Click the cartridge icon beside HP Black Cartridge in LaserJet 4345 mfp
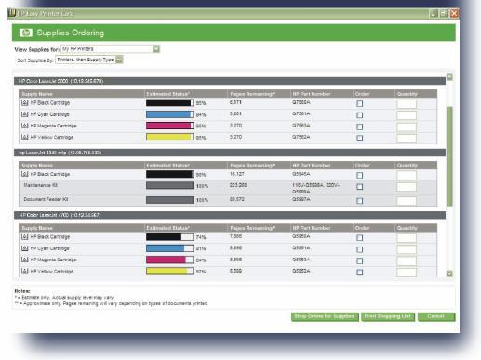 (x=25, y=174)
